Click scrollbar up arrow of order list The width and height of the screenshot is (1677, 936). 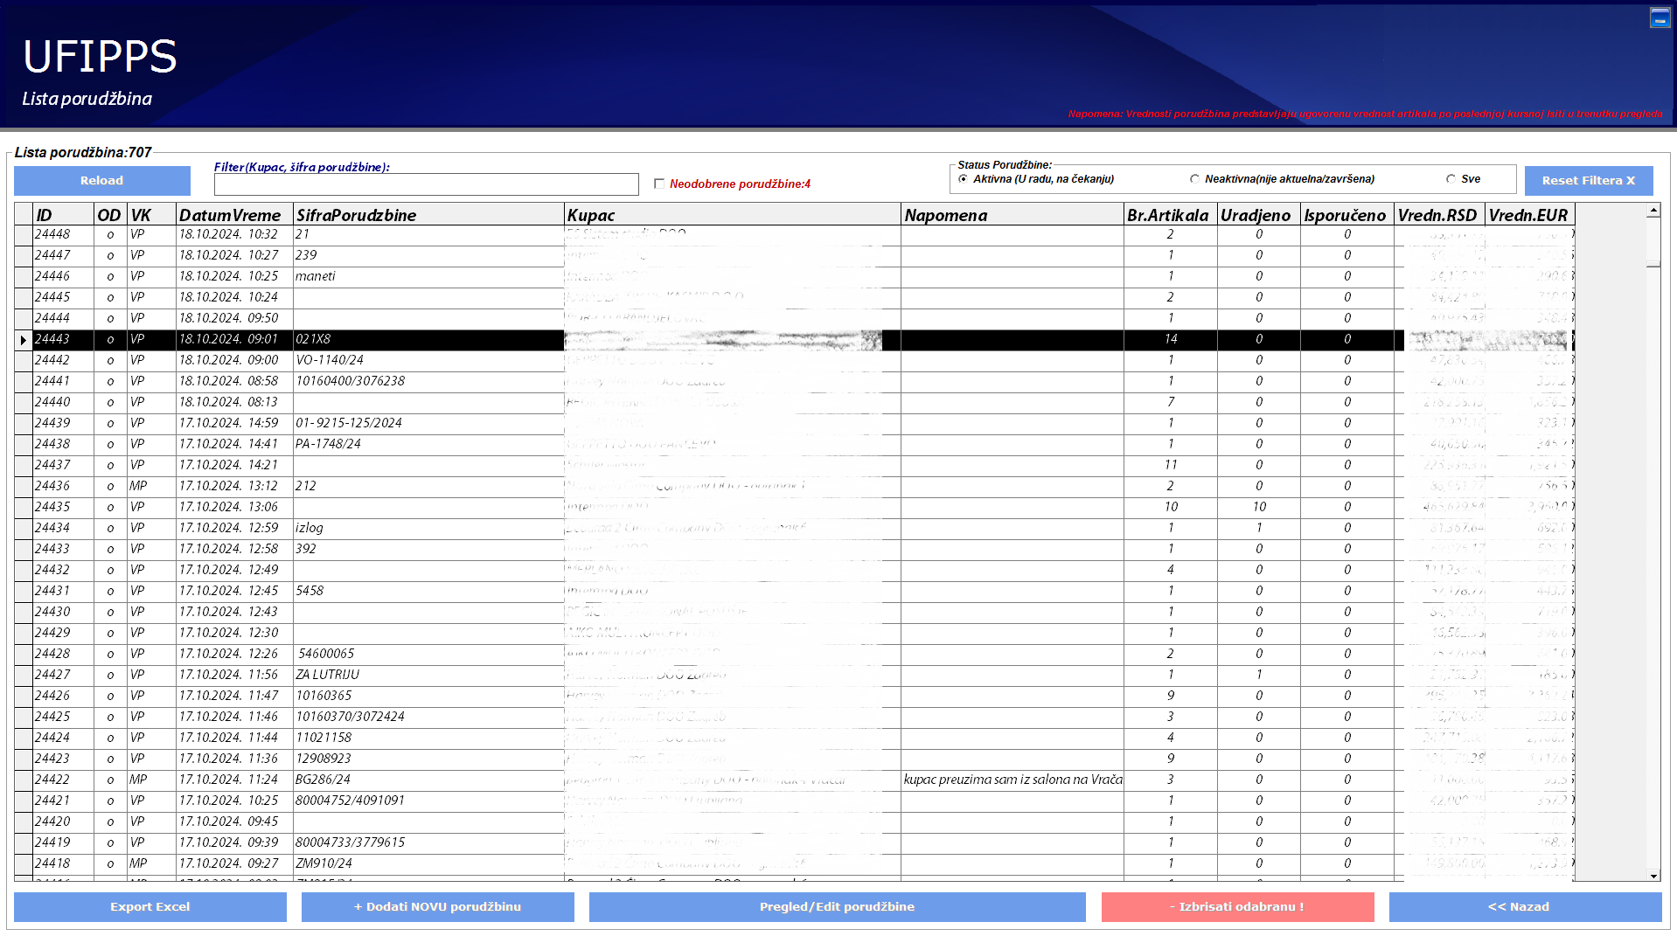click(x=1653, y=211)
